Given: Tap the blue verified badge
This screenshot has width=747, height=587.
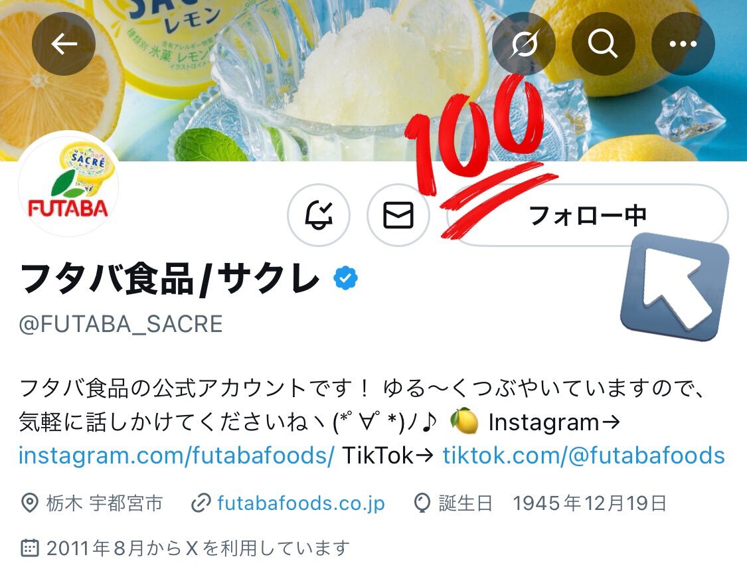Looking at the screenshot, I should (x=345, y=278).
